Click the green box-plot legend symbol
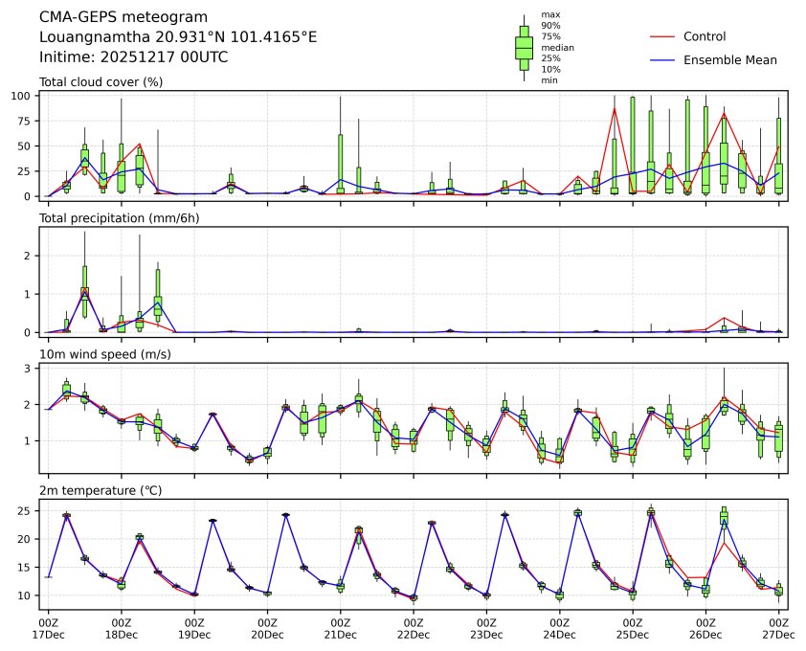 [x=524, y=47]
